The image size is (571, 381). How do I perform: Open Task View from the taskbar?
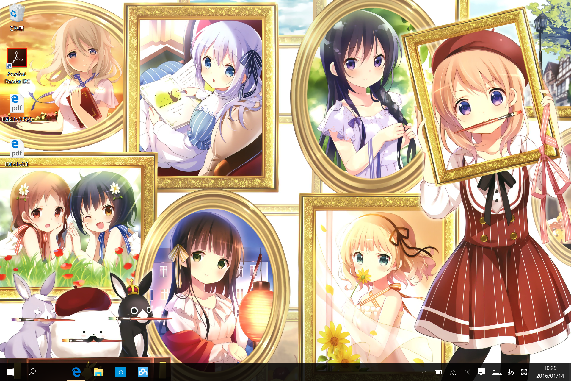click(54, 372)
